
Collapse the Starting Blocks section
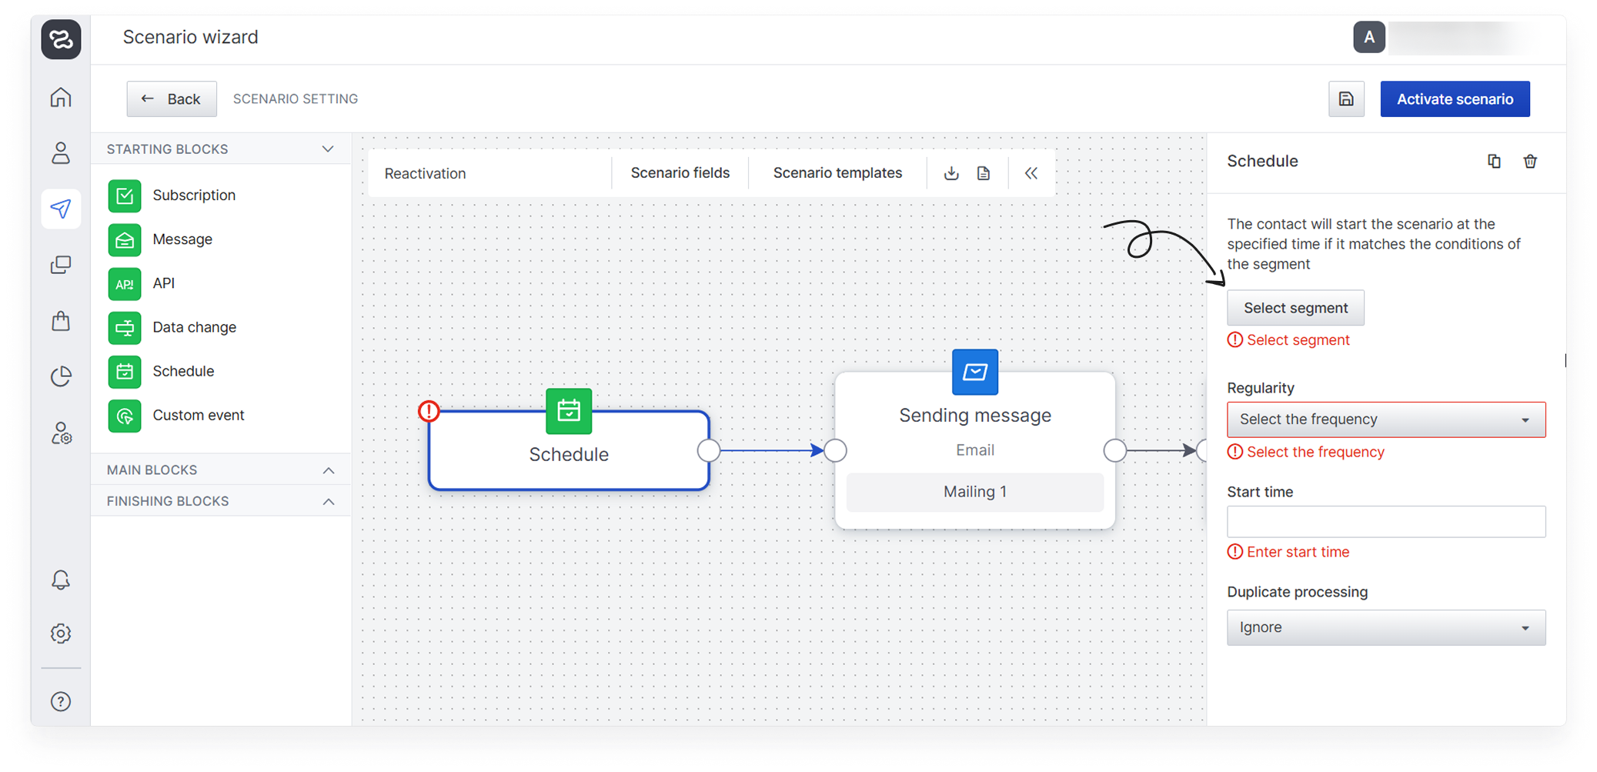pyautogui.click(x=328, y=149)
